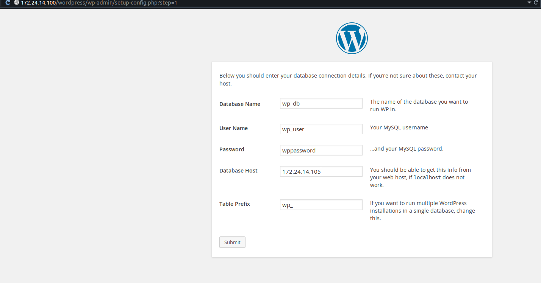Click the "Database Host" label

click(238, 171)
